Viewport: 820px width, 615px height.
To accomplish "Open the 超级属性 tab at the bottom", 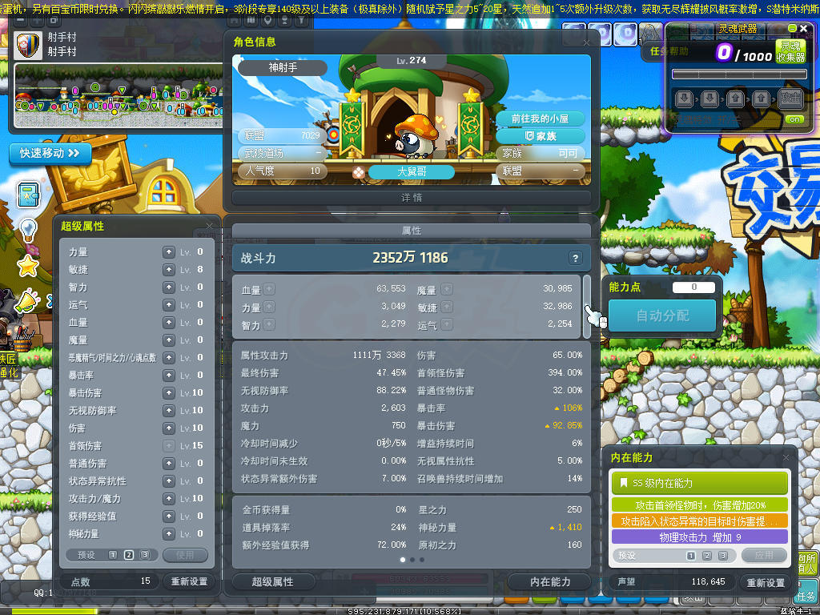I will tap(273, 581).
